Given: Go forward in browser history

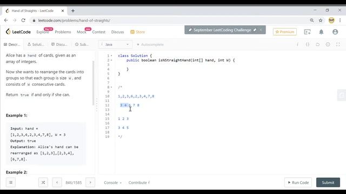Looking at the screenshot, I should coord(15,20).
